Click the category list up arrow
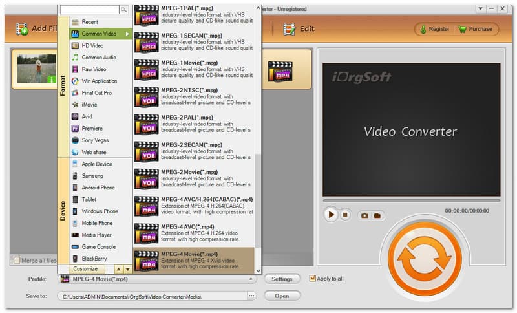 [119, 270]
